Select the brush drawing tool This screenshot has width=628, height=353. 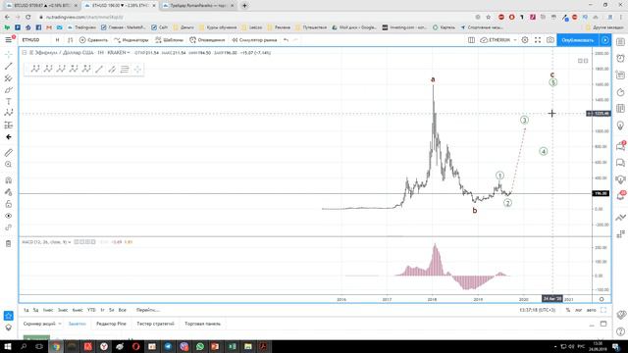tap(9, 89)
